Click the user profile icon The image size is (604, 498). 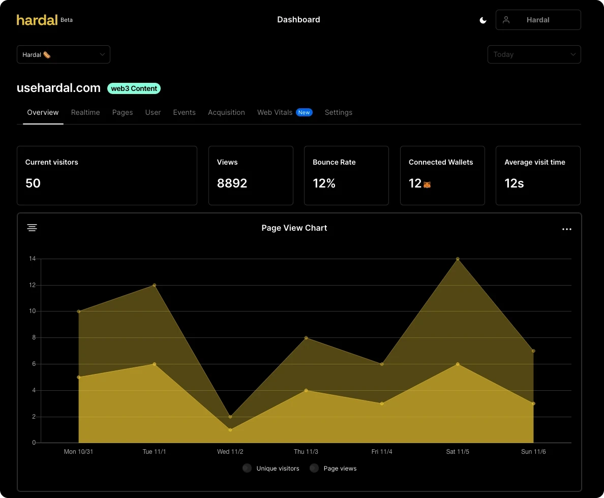(506, 20)
